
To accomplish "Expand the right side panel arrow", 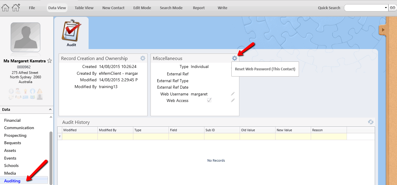I will pos(383,30).
